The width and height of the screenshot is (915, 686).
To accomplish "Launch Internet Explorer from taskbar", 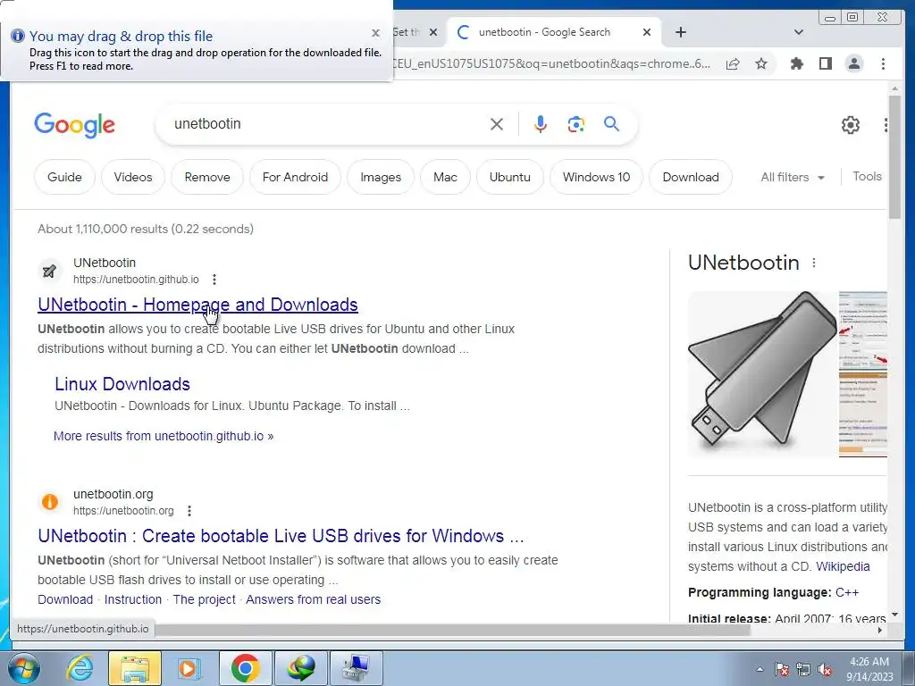I will point(80,668).
